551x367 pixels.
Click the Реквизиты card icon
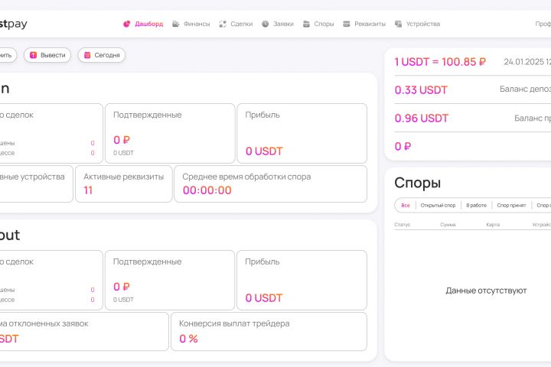347,24
